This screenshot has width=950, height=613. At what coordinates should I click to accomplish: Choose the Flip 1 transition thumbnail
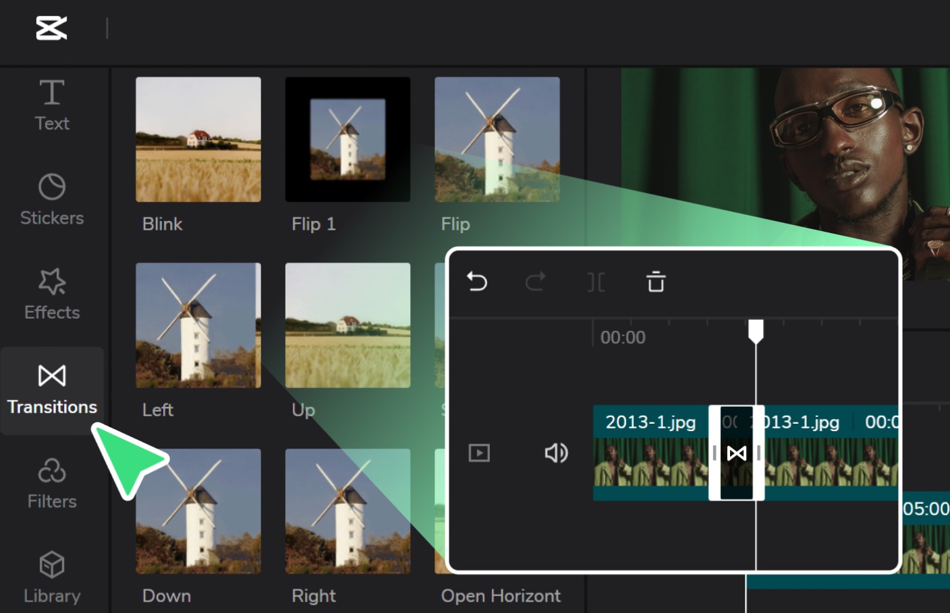point(347,139)
